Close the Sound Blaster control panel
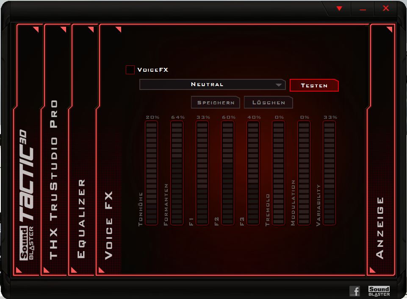Screen dimensions: 407x299 point(385,8)
